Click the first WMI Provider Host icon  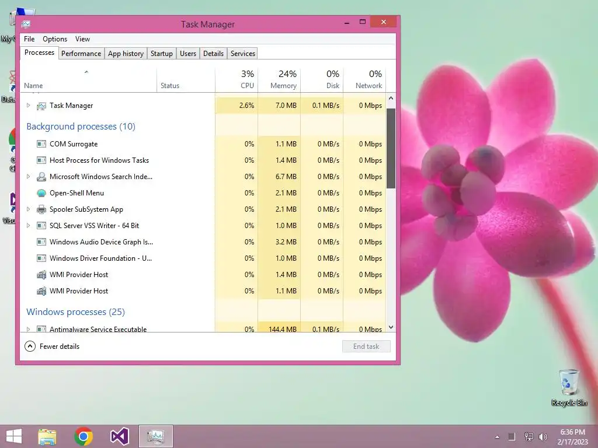[x=41, y=275]
